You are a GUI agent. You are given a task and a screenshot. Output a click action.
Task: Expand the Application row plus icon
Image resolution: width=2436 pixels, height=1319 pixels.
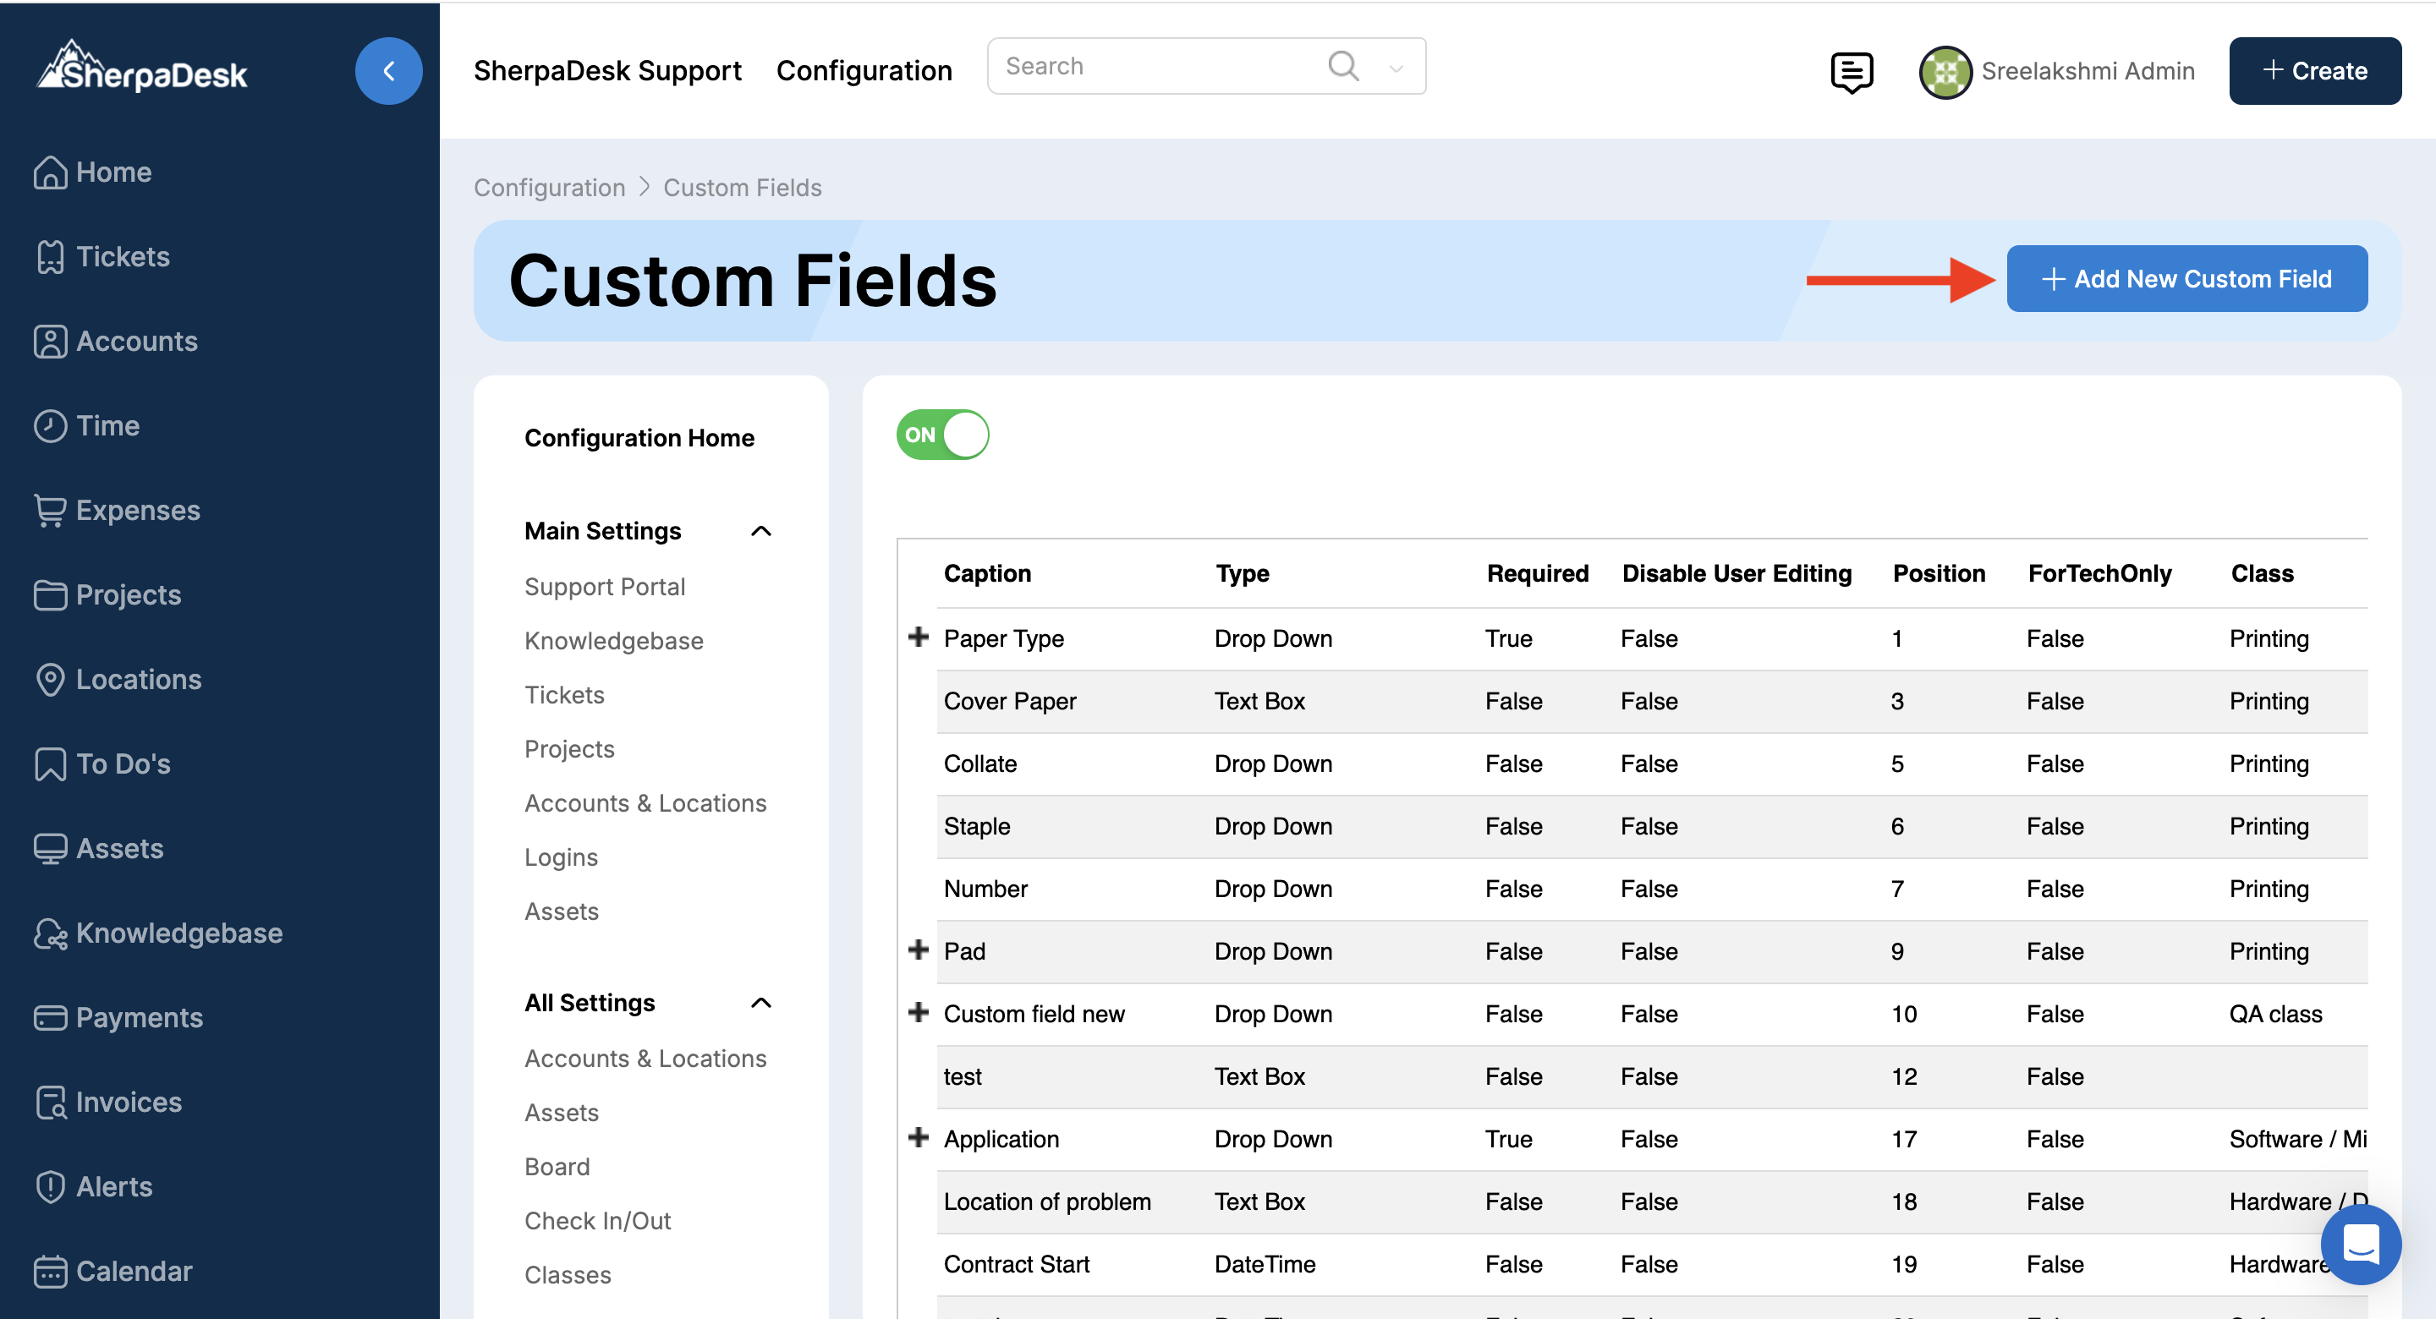pos(917,1137)
